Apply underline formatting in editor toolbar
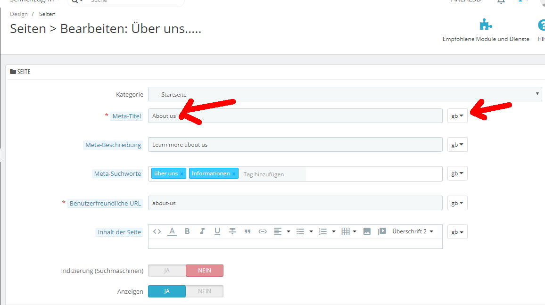 click(217, 231)
